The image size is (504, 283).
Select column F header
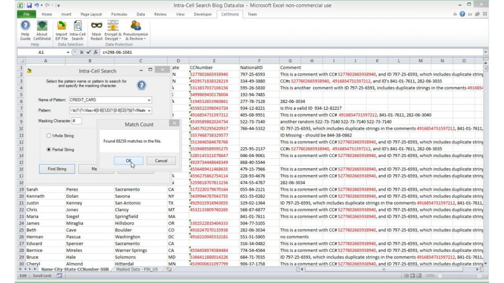pos(259,61)
